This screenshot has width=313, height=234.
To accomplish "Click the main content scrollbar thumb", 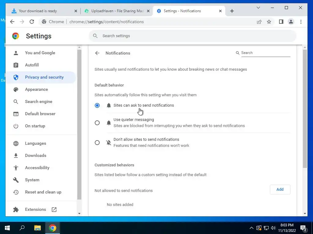I will [x=305, y=109].
